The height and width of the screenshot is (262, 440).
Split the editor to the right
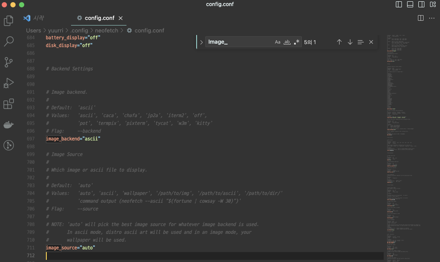(x=421, y=18)
